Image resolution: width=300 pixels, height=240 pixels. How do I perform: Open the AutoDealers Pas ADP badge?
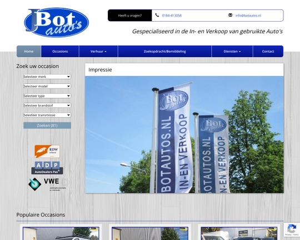(47, 168)
